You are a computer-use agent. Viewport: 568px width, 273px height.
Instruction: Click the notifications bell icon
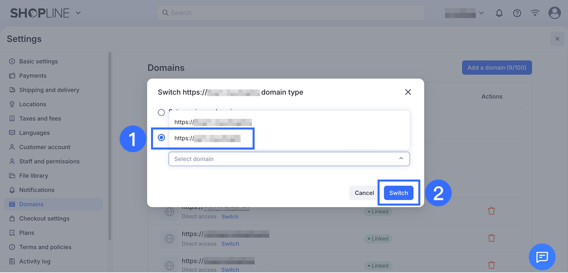[499, 13]
